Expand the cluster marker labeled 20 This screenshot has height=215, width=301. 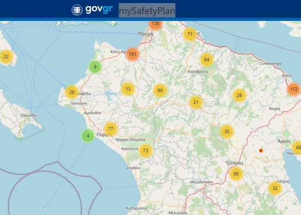click(72, 92)
